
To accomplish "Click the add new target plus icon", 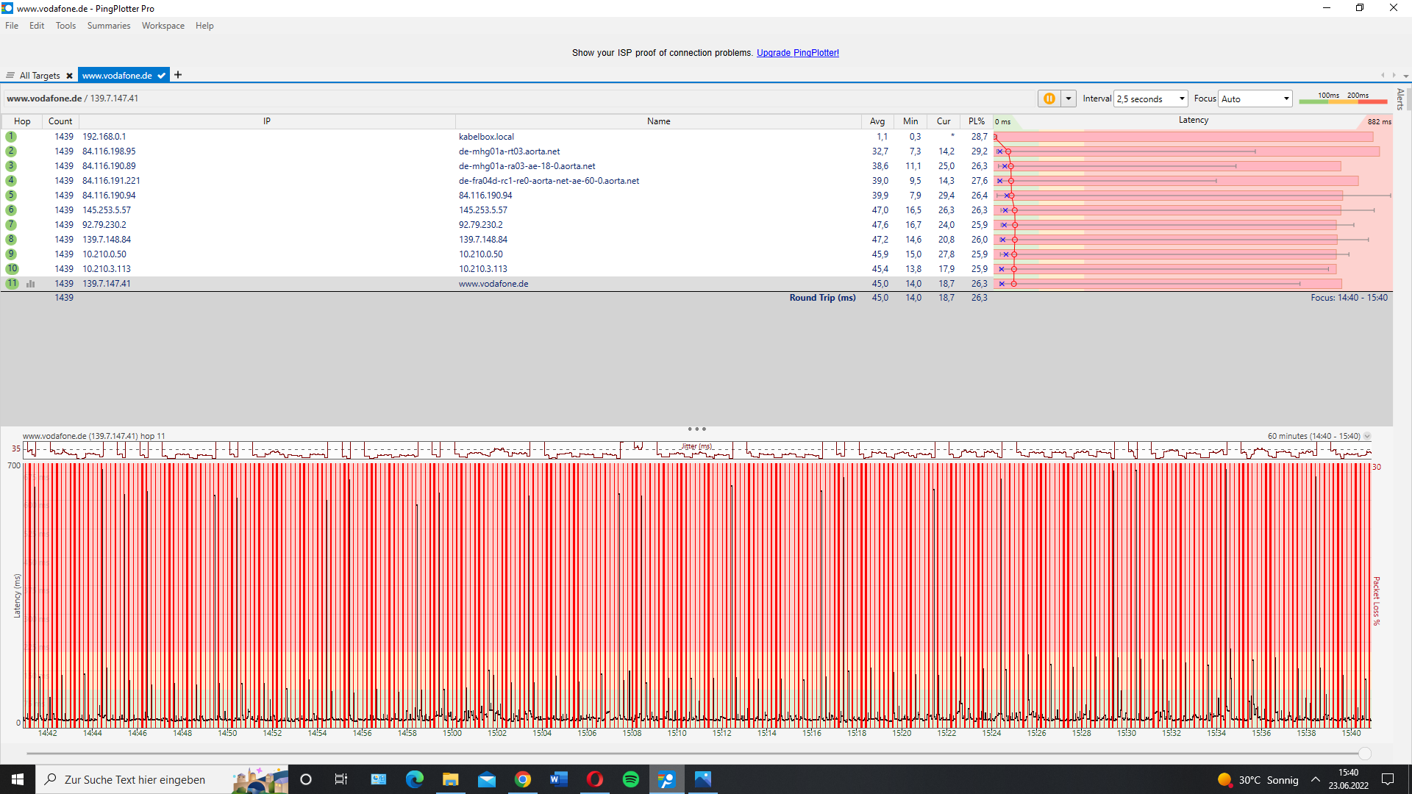I will (x=178, y=75).
